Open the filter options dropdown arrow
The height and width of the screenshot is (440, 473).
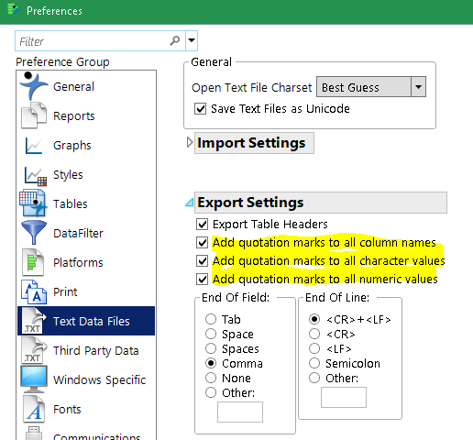click(192, 40)
